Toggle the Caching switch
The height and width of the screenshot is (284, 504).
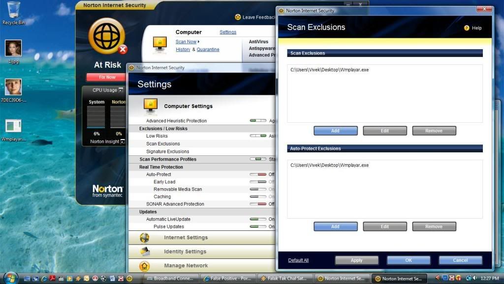(258, 197)
